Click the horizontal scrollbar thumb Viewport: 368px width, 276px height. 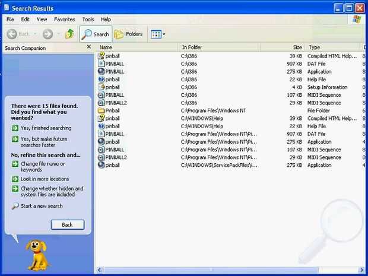click(211, 270)
